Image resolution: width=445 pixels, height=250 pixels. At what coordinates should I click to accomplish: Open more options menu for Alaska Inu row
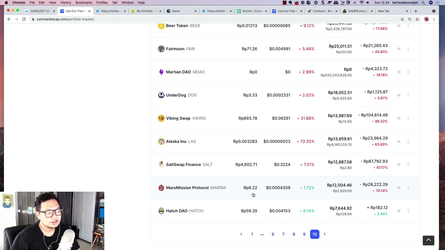coord(408,141)
